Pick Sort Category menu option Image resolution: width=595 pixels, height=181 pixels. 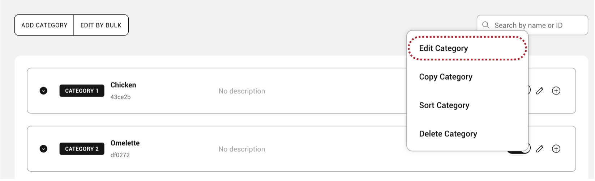[444, 105]
